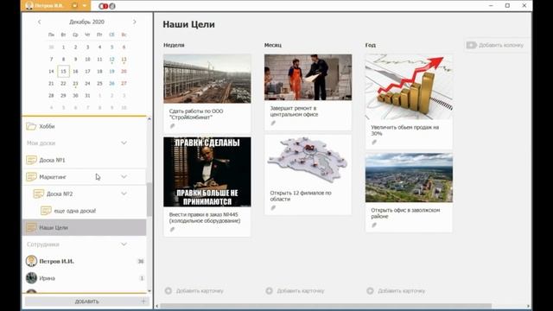Collapse the Сотрудники section chevron
Screen dimensions: 553x311
point(124,244)
